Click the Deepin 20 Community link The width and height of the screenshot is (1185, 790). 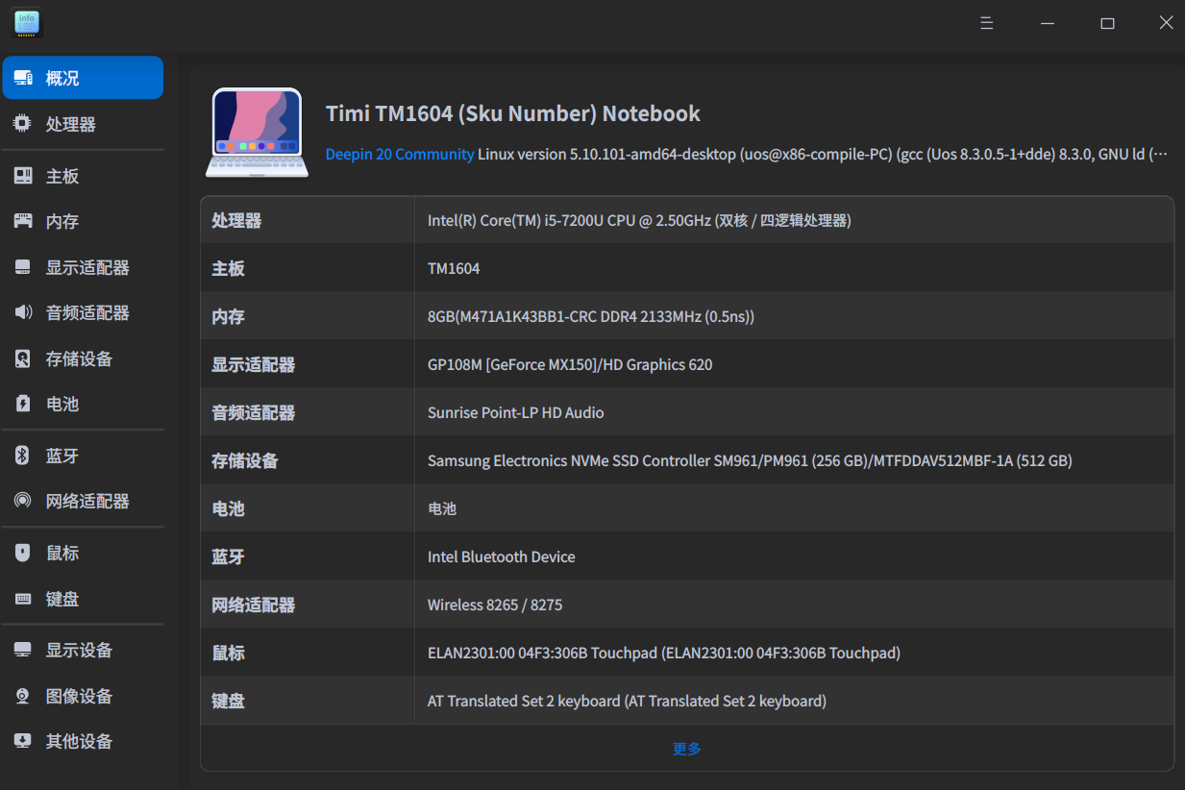400,154
